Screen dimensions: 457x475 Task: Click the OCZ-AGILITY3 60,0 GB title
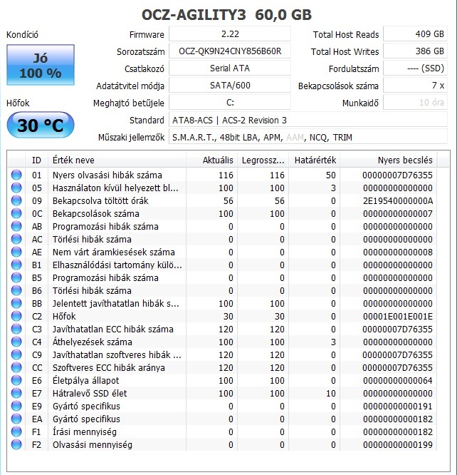(226, 14)
